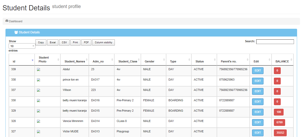Sort by Student_Names column header
The height and width of the screenshot is (137, 301).
74,61
